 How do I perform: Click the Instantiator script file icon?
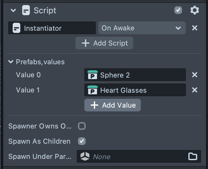click(x=16, y=28)
